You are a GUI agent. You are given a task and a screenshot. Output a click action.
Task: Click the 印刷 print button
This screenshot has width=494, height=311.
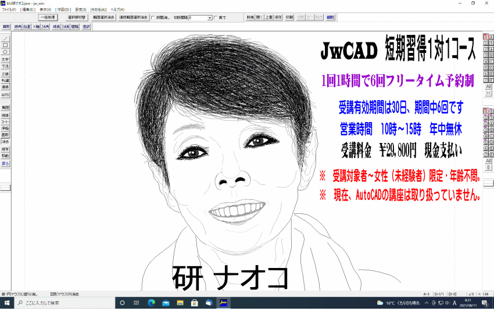click(x=289, y=17)
